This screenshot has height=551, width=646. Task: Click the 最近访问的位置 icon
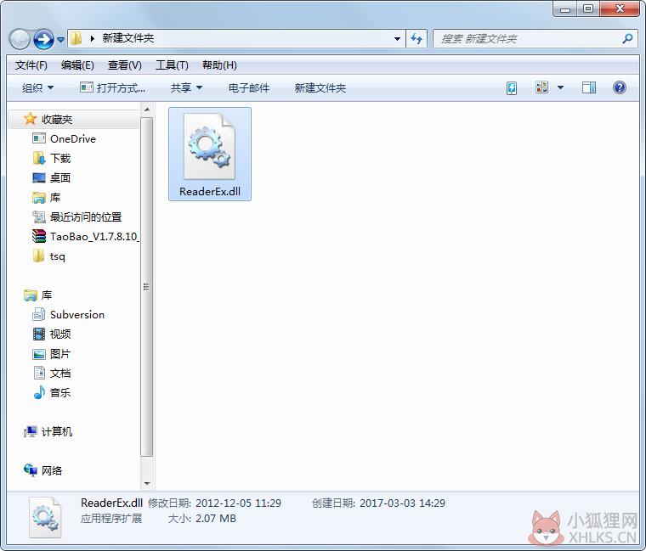point(39,216)
